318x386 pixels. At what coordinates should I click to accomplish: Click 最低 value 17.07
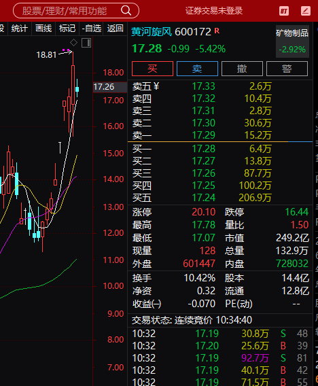tap(204, 238)
